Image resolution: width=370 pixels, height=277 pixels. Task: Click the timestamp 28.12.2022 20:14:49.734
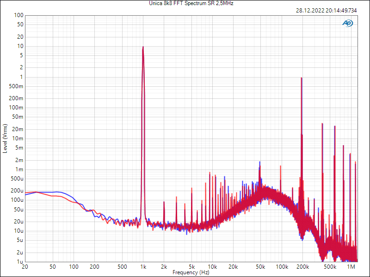point(326,10)
